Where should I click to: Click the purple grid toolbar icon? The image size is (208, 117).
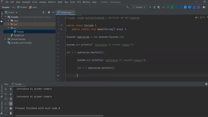(199, 7)
